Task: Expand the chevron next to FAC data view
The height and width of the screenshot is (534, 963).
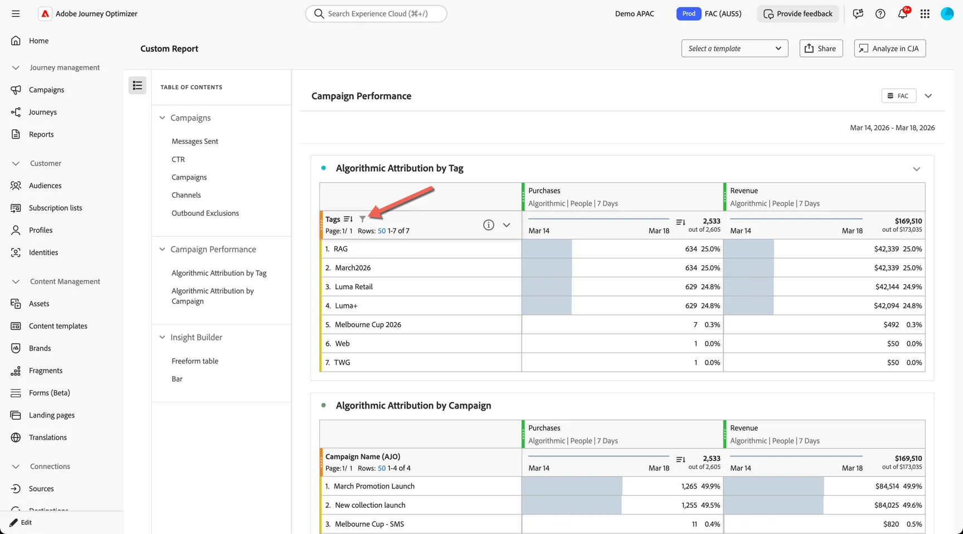Action: tap(928, 96)
